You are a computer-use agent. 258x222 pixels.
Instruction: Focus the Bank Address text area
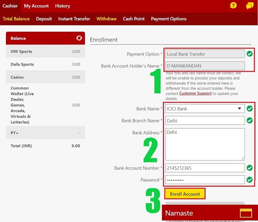coord(205,144)
